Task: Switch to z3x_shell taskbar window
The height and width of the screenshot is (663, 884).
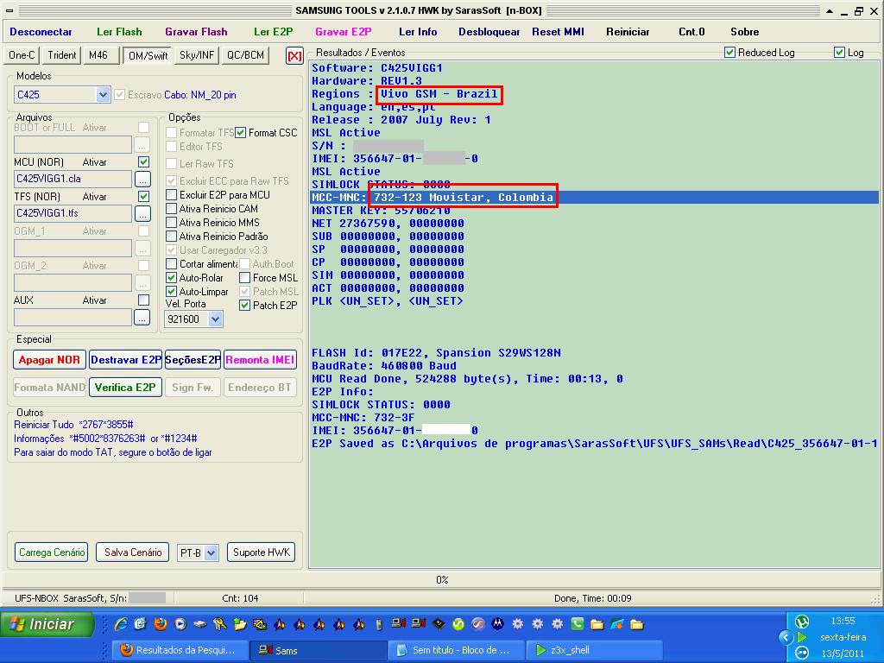Action: coord(594,650)
